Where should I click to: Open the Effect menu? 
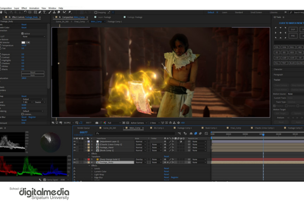(24, 8)
